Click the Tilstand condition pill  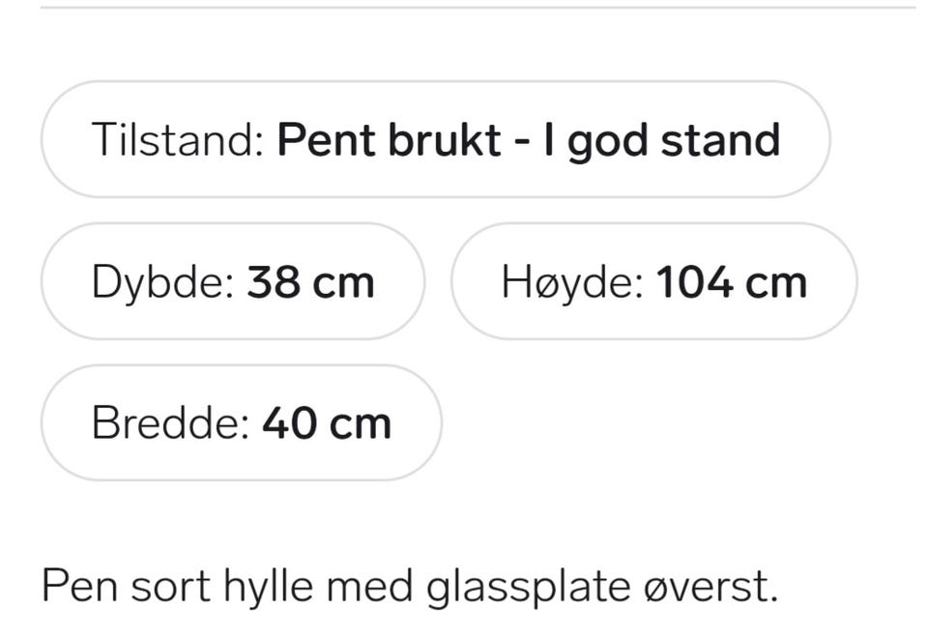pos(436,139)
